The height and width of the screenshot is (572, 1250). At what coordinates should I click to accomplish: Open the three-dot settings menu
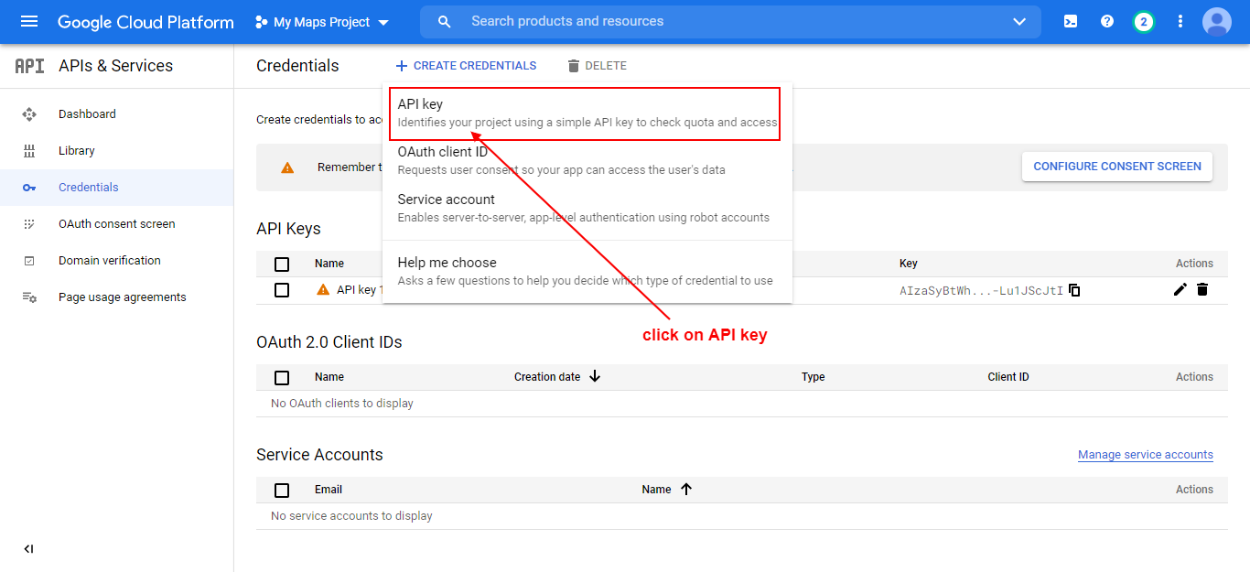coord(1180,22)
